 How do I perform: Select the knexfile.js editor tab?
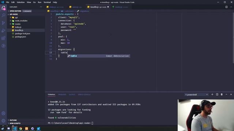pos(98,7)
